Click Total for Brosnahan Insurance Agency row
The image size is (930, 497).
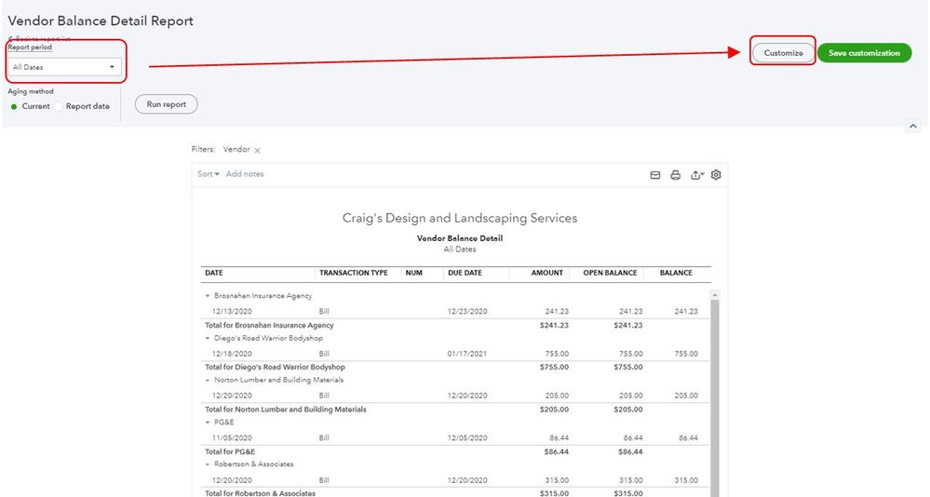pyautogui.click(x=269, y=325)
